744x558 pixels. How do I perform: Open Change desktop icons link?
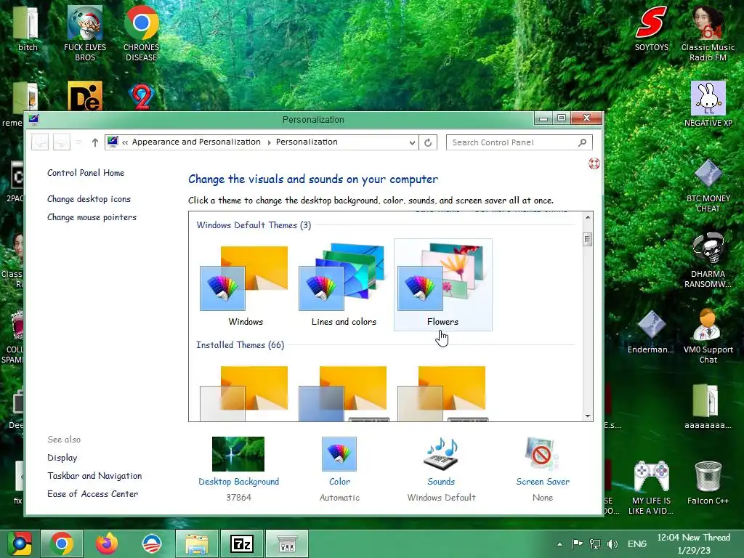click(x=89, y=199)
